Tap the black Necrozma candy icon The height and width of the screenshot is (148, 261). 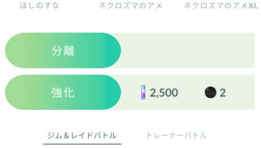pyautogui.click(x=210, y=92)
